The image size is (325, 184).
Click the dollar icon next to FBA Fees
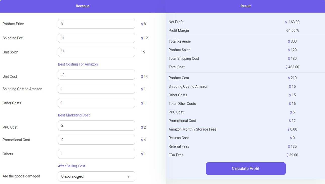[287, 155]
